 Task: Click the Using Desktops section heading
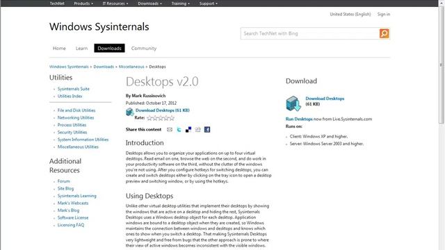tap(149, 196)
